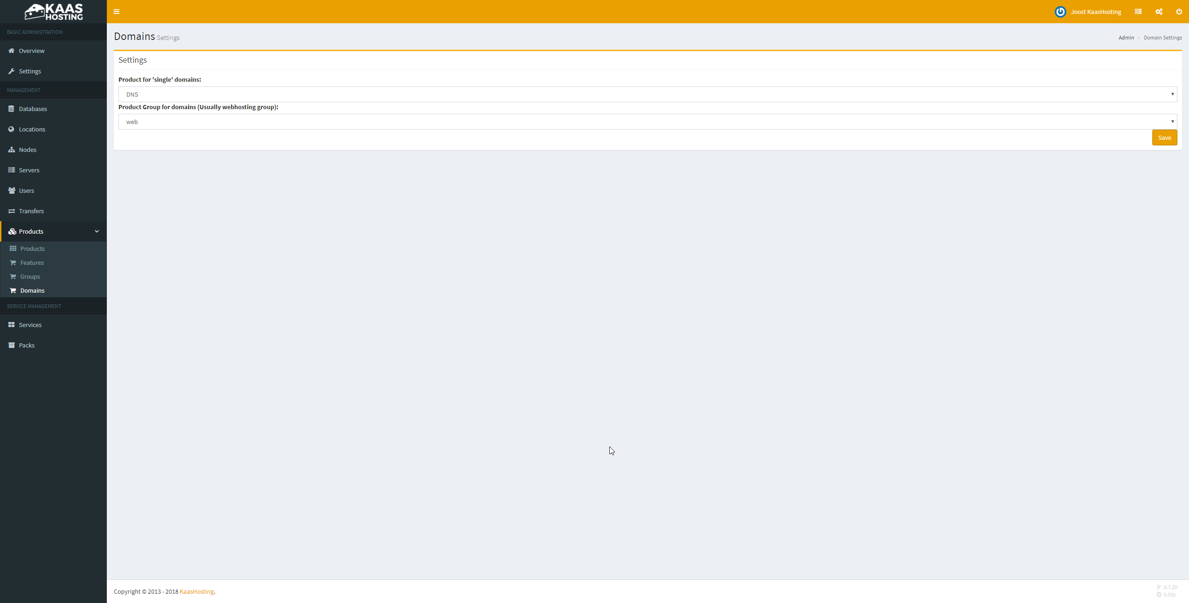Viewport: 1189px width, 603px height.
Task: Click the power icon in top bar
Action: click(x=1179, y=12)
